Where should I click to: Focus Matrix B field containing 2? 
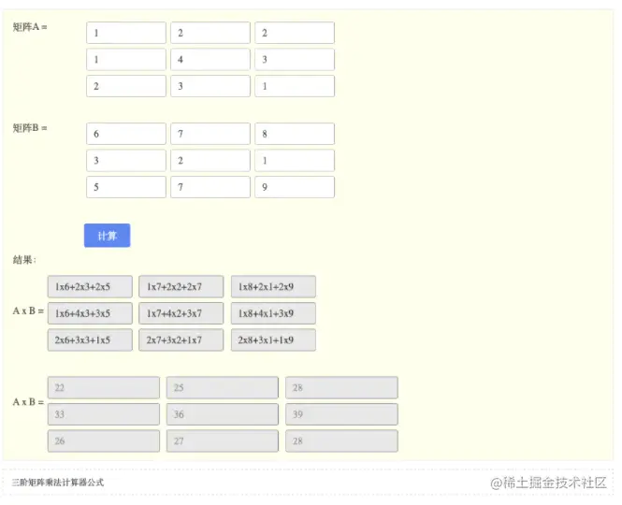point(210,160)
